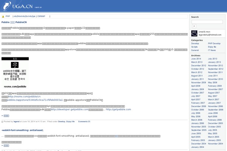The width and height of the screenshot is (227, 151).
Task: Click inside the Search text field
Action: pyautogui.click(x=207, y=22)
